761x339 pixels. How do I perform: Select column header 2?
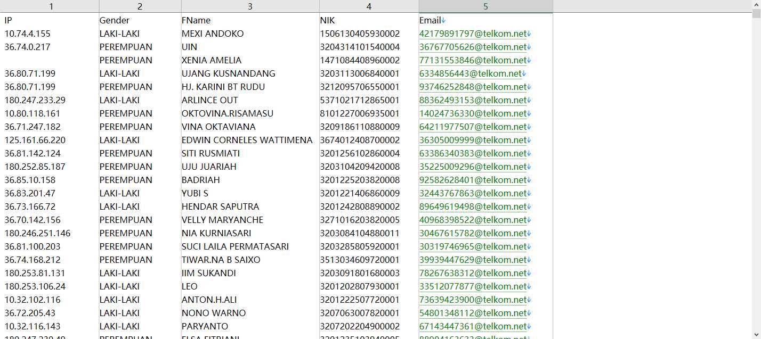(x=140, y=6)
